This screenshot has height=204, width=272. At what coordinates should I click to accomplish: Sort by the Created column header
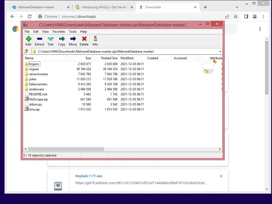[158, 58]
